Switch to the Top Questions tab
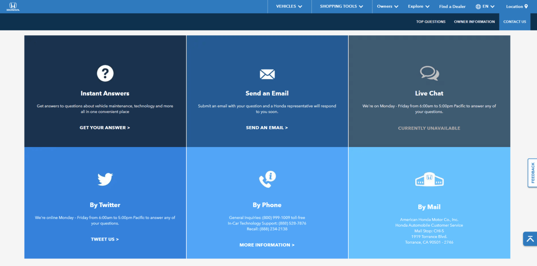The height and width of the screenshot is (266, 537). pos(431,21)
